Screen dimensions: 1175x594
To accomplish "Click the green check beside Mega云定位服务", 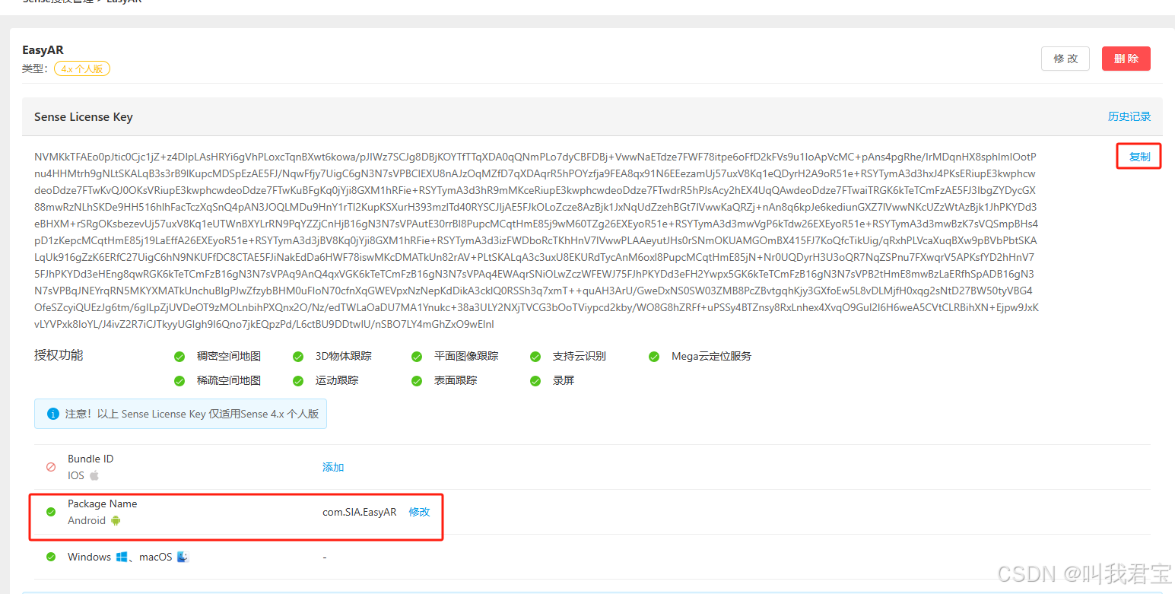I will pyautogui.click(x=654, y=357).
